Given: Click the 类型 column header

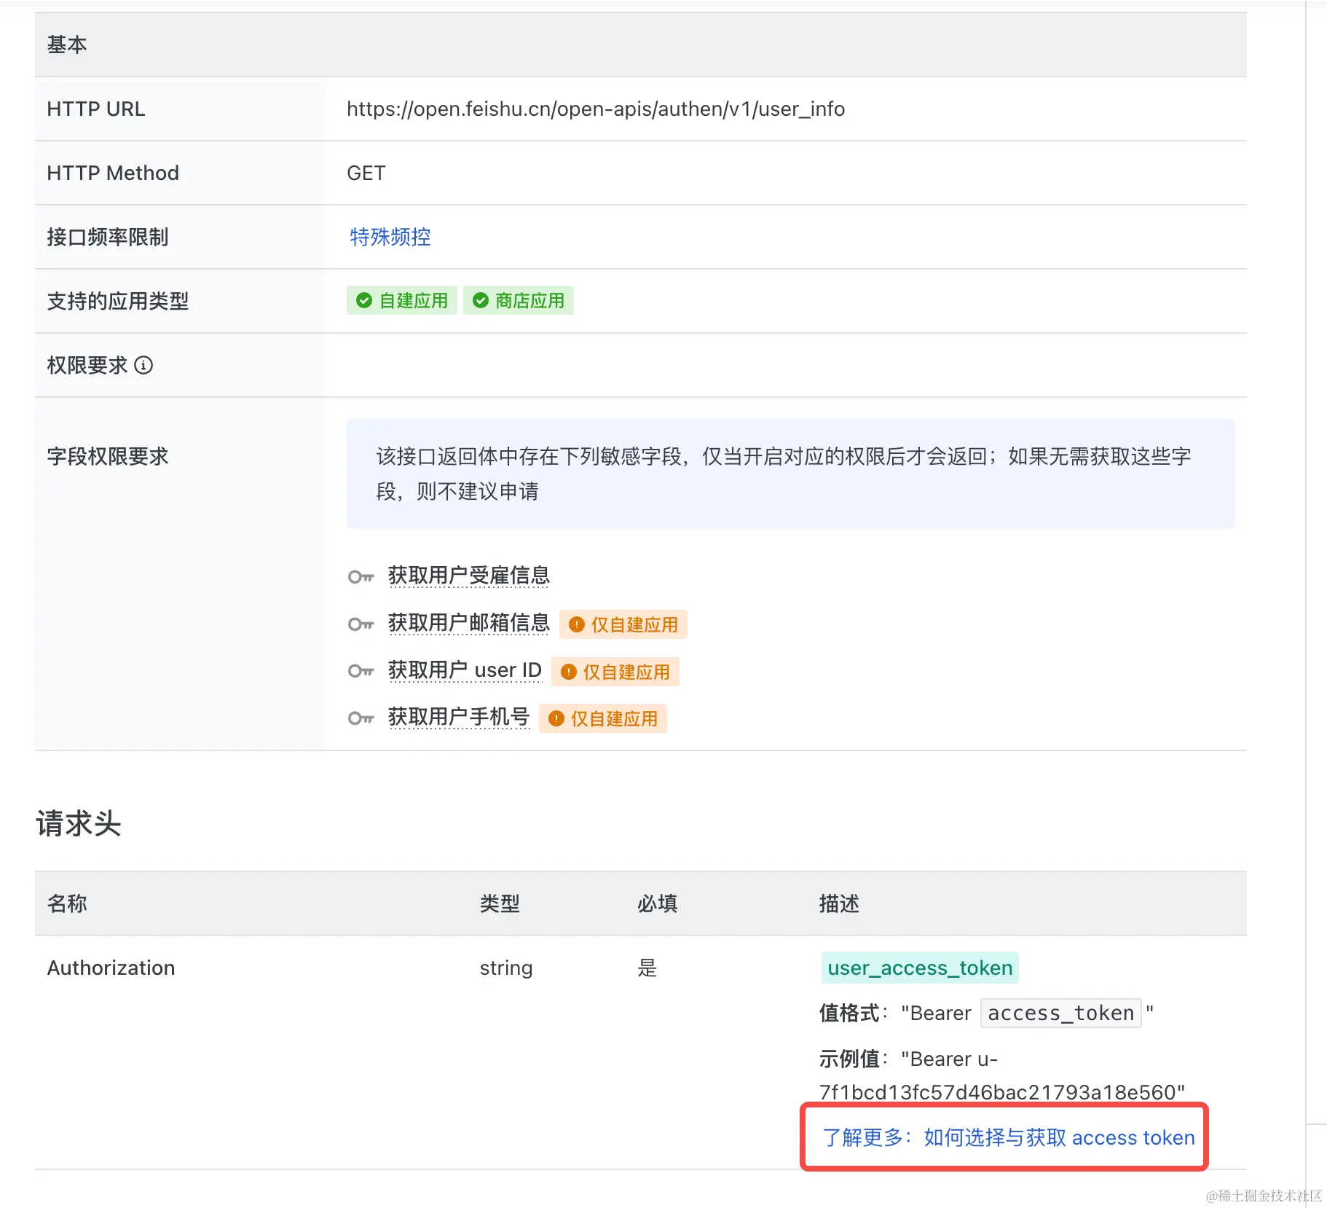Looking at the screenshot, I should pyautogui.click(x=500, y=903).
